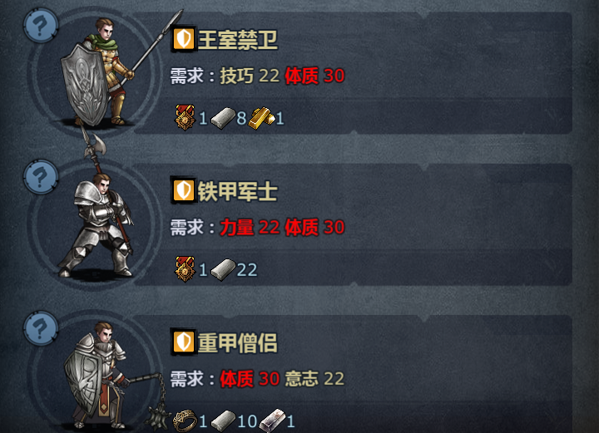The height and width of the screenshot is (433, 599).
Task: Click the help icon beside 重甲僧侣
Action: coord(41,328)
